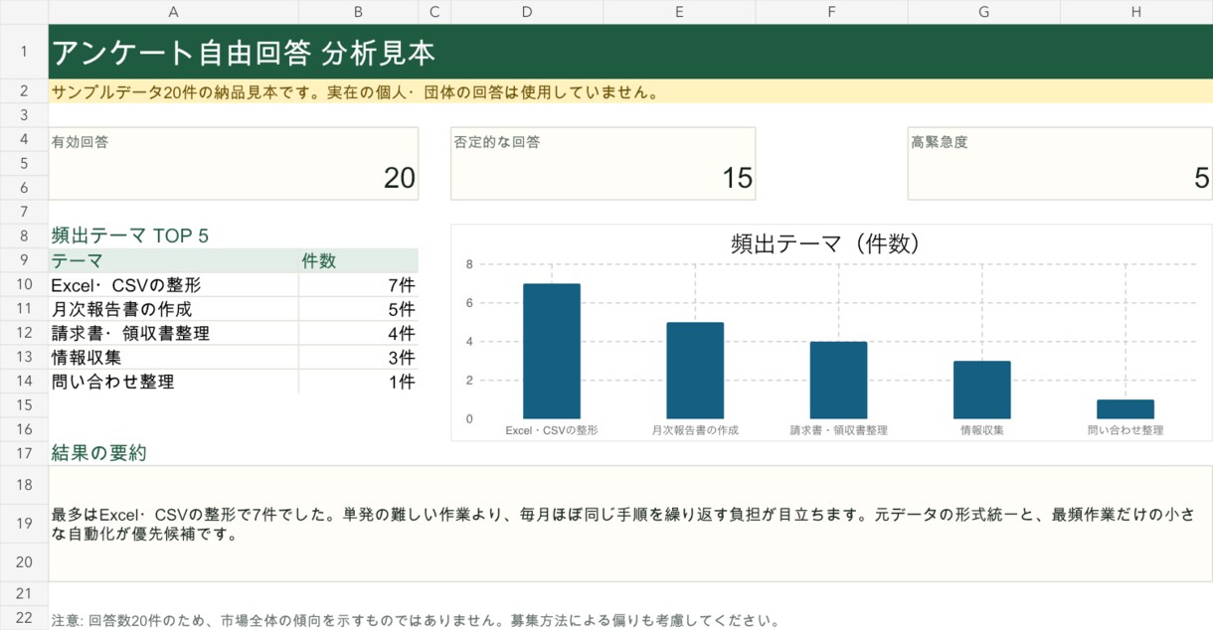Select column G header
Image resolution: width=1213 pixels, height=630 pixels.
[983, 12]
